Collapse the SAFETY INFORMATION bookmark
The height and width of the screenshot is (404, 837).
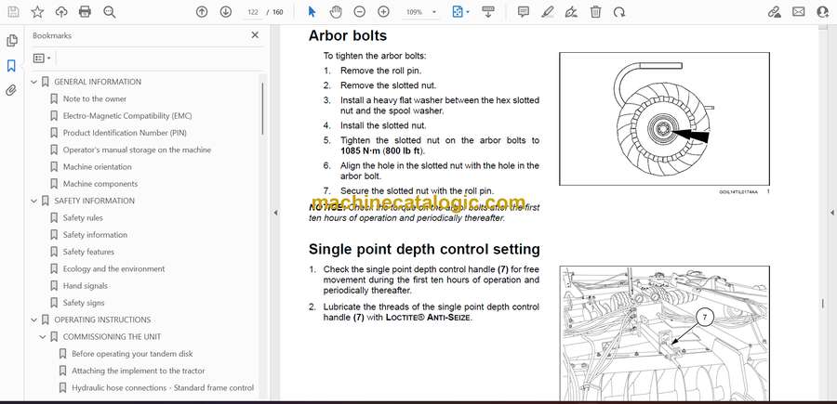click(34, 201)
